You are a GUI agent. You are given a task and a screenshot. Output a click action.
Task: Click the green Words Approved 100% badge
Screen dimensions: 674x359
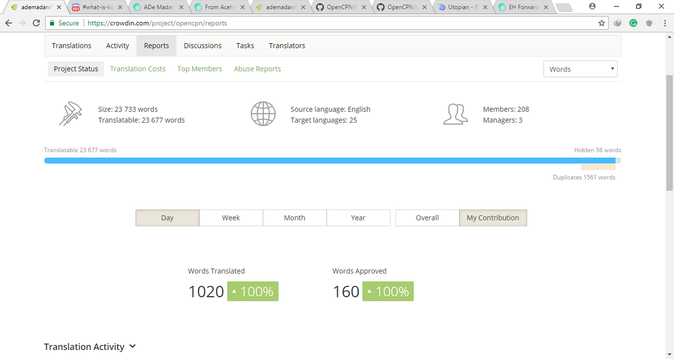388,292
